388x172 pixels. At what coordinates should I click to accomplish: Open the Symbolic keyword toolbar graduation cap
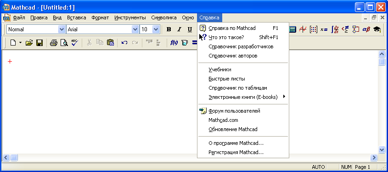[377, 29]
